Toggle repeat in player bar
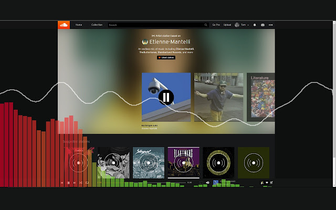 point(87,183)
